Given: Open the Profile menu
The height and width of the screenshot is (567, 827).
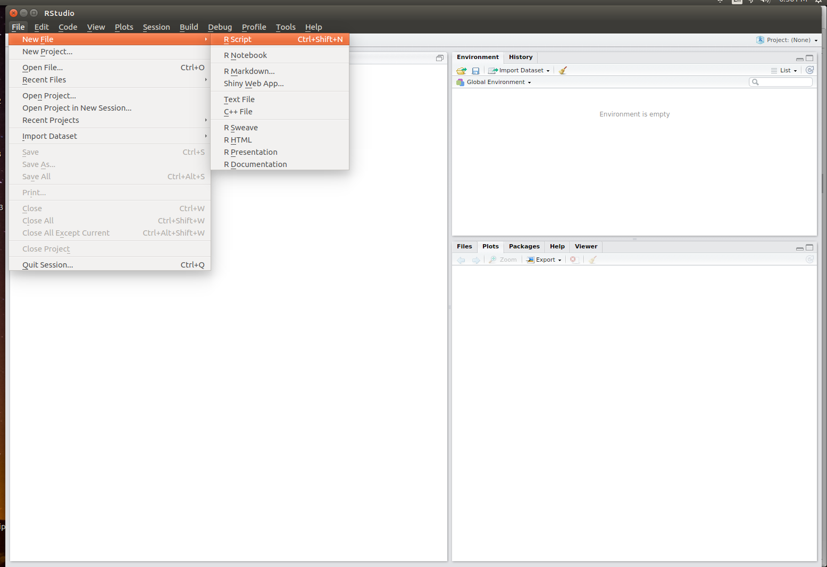Looking at the screenshot, I should point(254,27).
